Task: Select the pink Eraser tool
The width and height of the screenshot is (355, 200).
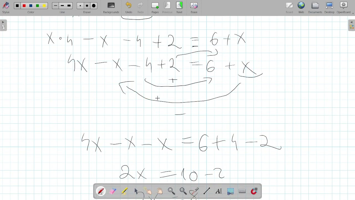Action: [x=113, y=191]
